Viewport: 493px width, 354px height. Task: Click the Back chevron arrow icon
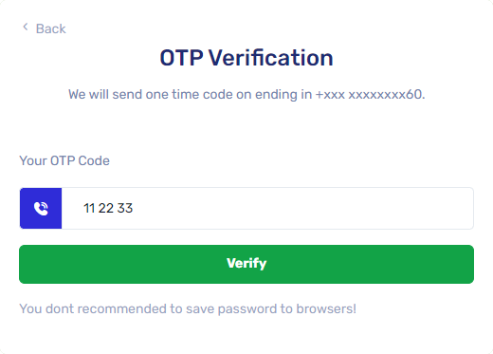point(26,28)
